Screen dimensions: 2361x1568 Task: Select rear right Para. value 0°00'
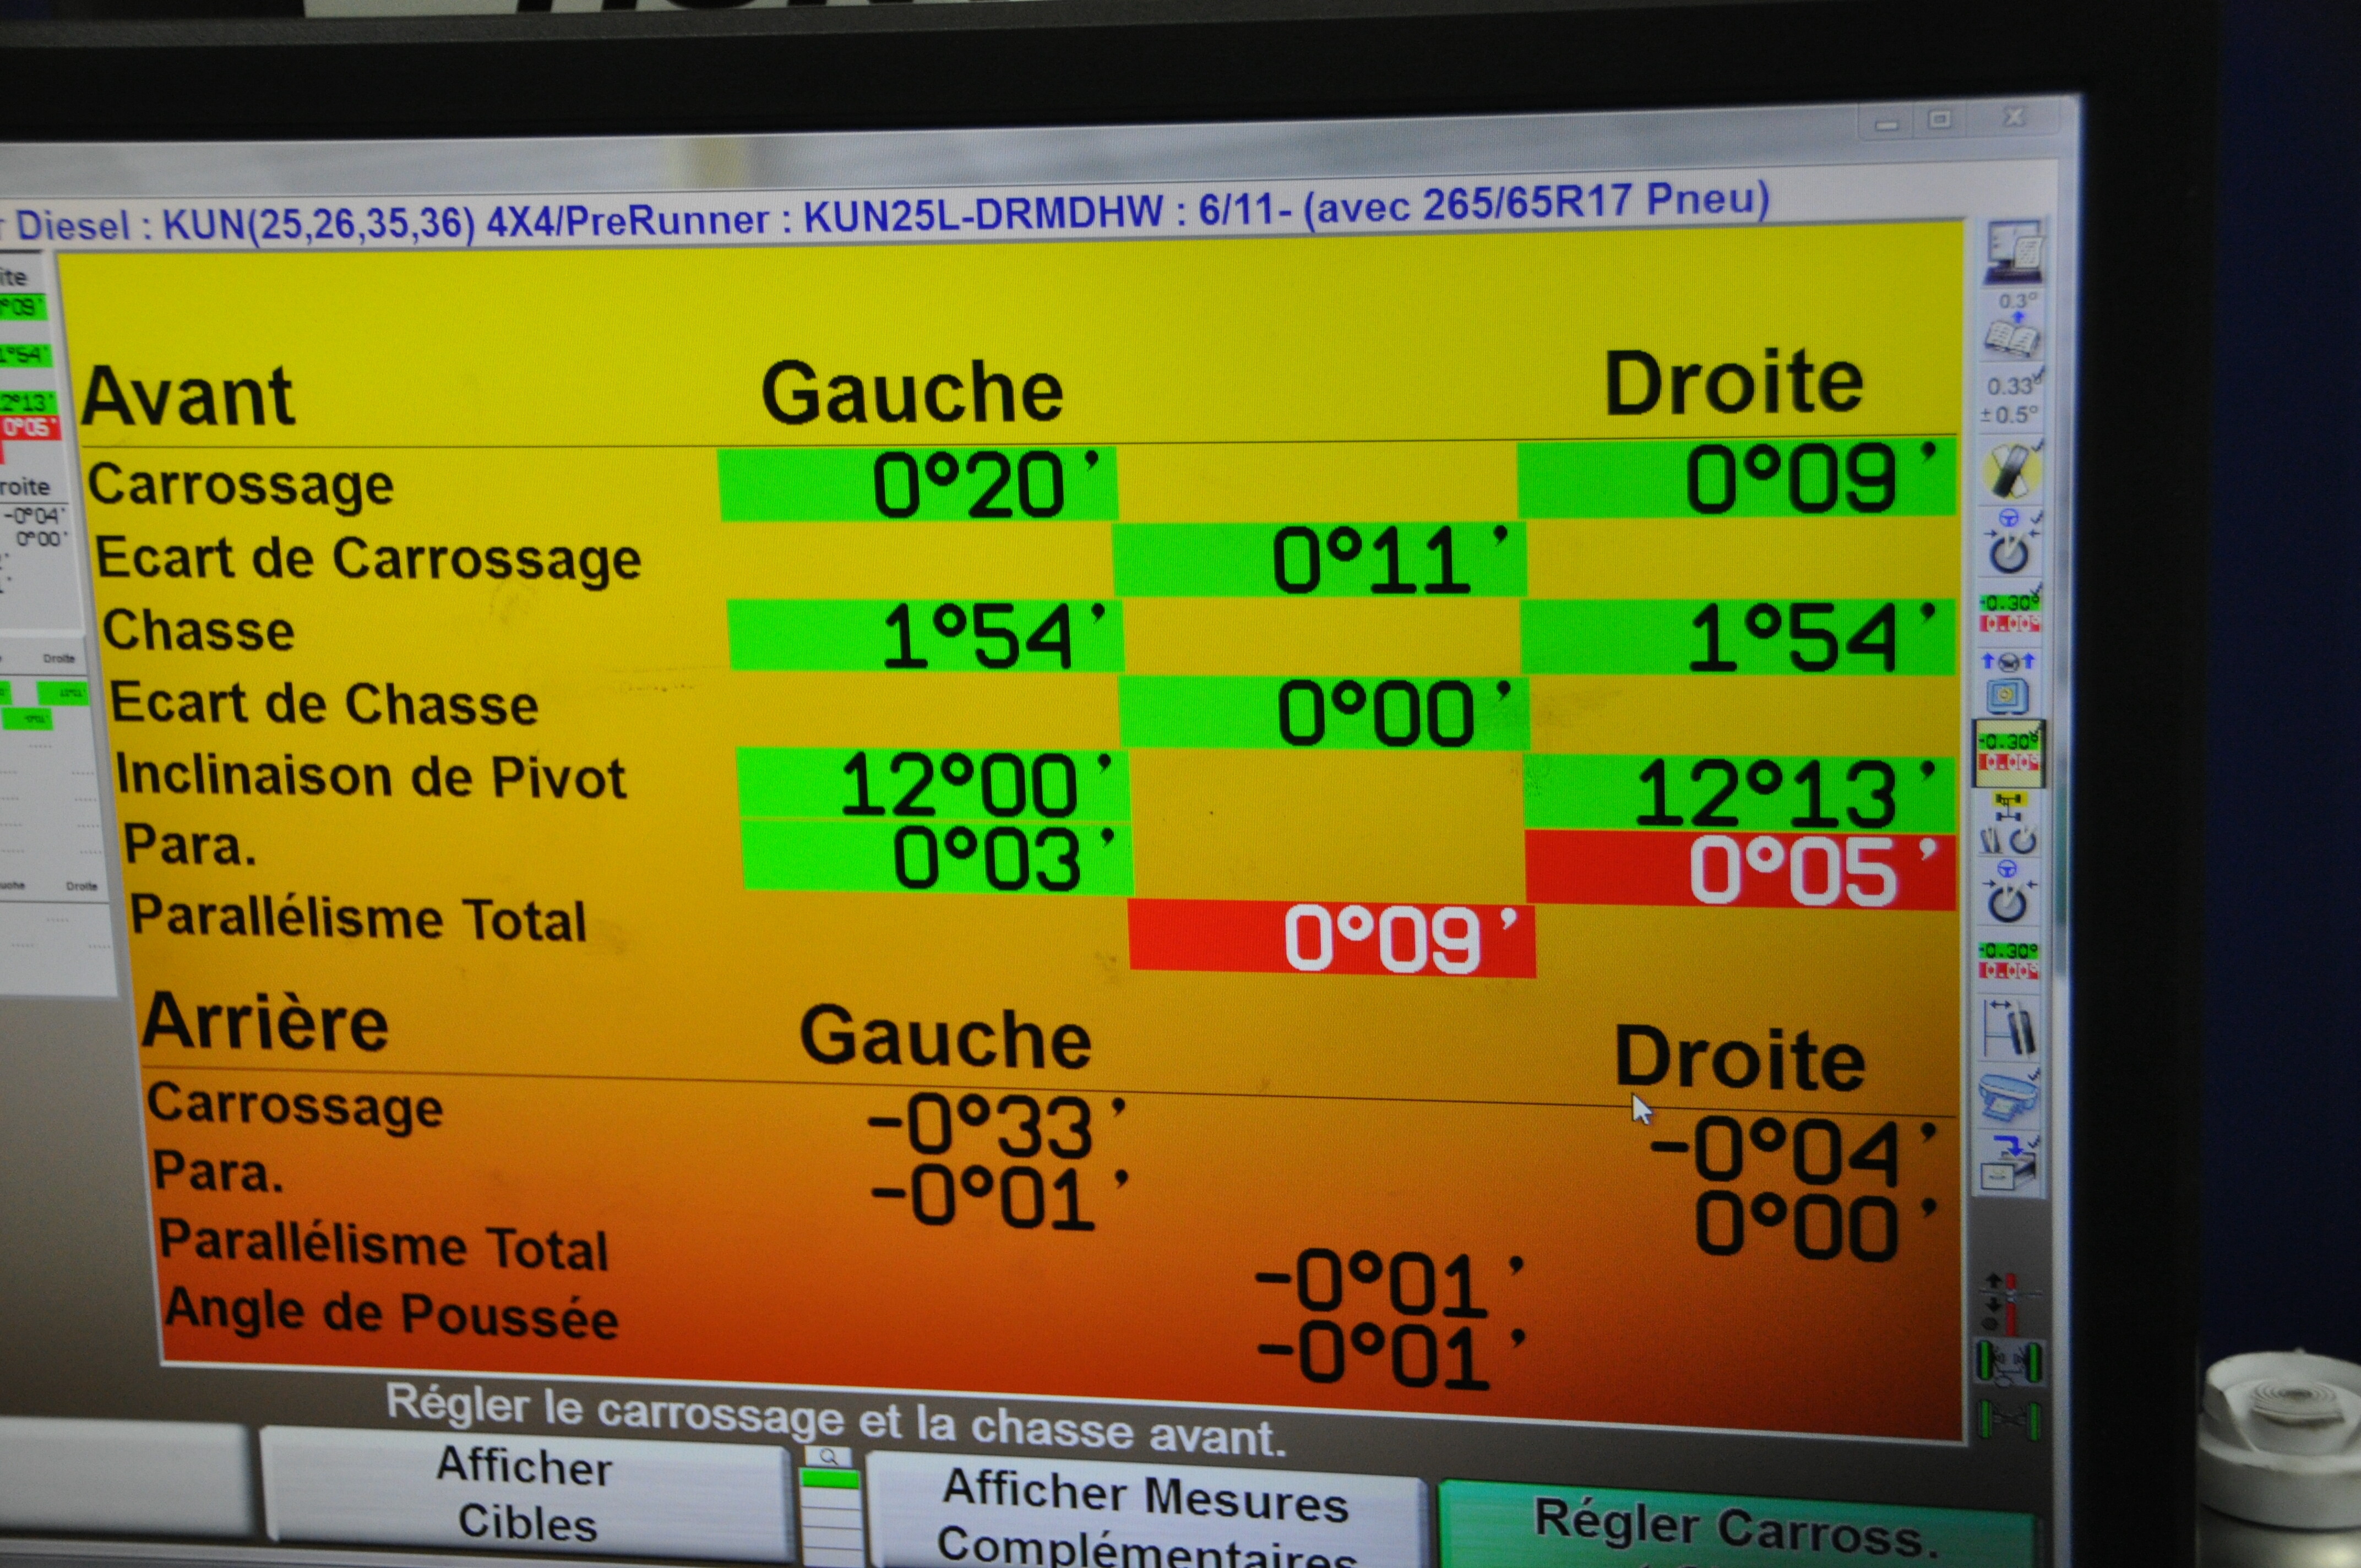click(1816, 1226)
